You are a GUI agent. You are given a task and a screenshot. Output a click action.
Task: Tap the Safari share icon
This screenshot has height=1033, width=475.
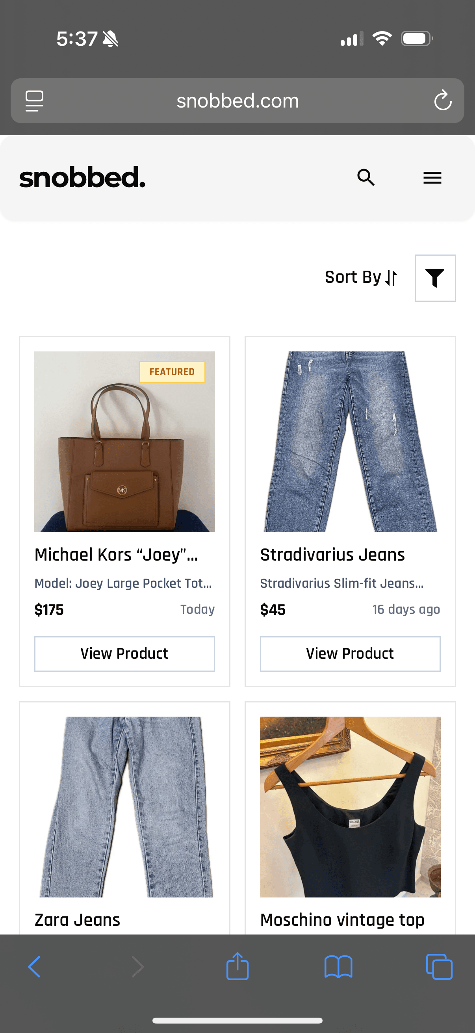tap(237, 966)
